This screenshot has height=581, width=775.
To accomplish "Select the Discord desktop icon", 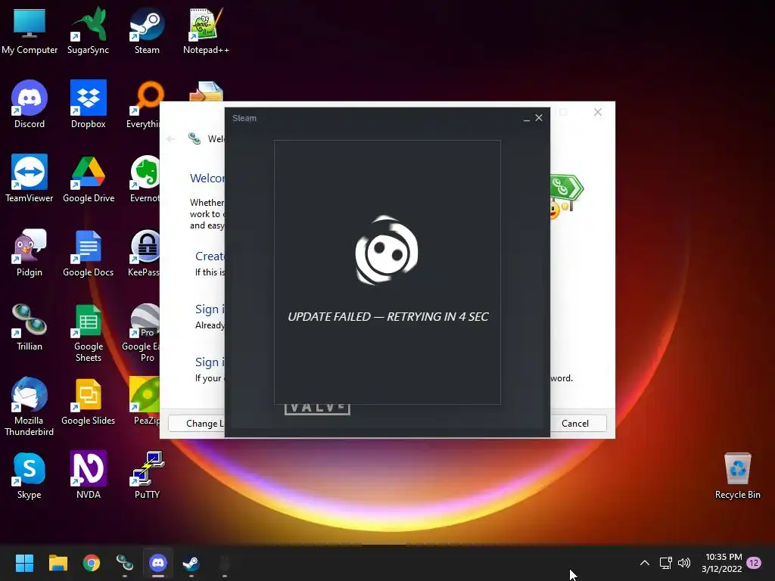I will [x=30, y=104].
